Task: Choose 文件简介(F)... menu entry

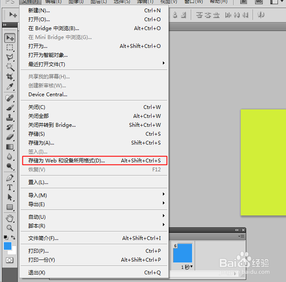Action: click(x=94, y=238)
